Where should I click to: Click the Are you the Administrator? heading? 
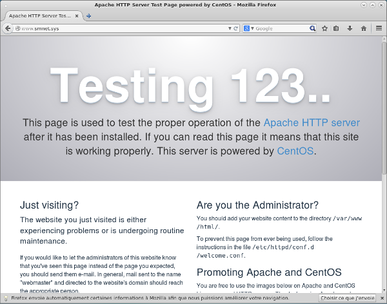coord(257,205)
